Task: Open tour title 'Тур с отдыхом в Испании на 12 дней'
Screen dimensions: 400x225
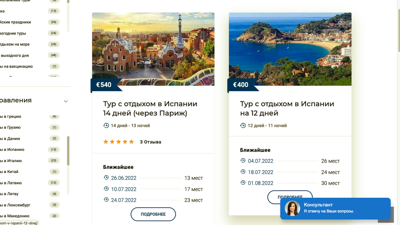Action: coord(287,108)
